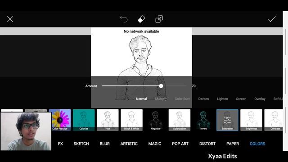Choose the Multiply blend mode
The width and height of the screenshot is (288, 162).
pyautogui.click(x=161, y=99)
